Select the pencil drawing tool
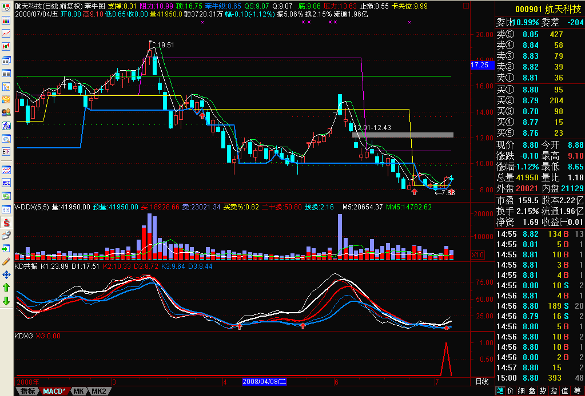 point(6,262)
